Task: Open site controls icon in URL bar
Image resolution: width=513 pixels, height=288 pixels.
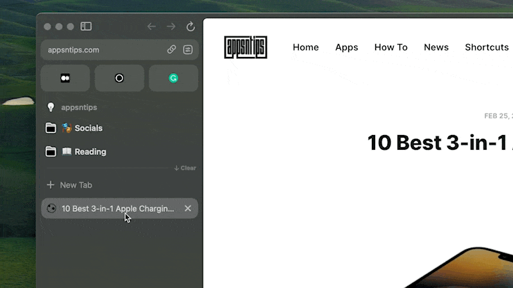Action: pos(188,49)
